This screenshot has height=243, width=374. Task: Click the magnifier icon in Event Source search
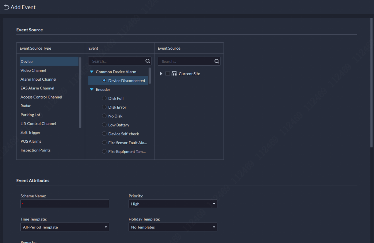217,61
